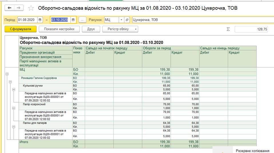Screen dimensions: 274x153
Task: Click the Друк print button
Action: (x=91, y=29)
